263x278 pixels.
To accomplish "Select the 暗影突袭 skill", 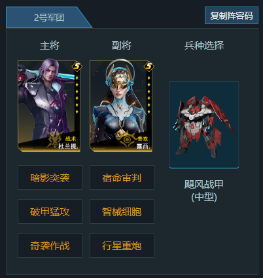I will 50,178.
